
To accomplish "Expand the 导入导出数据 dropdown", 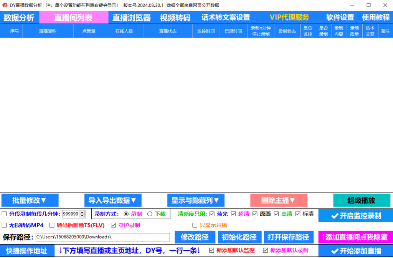I will pos(112,200).
